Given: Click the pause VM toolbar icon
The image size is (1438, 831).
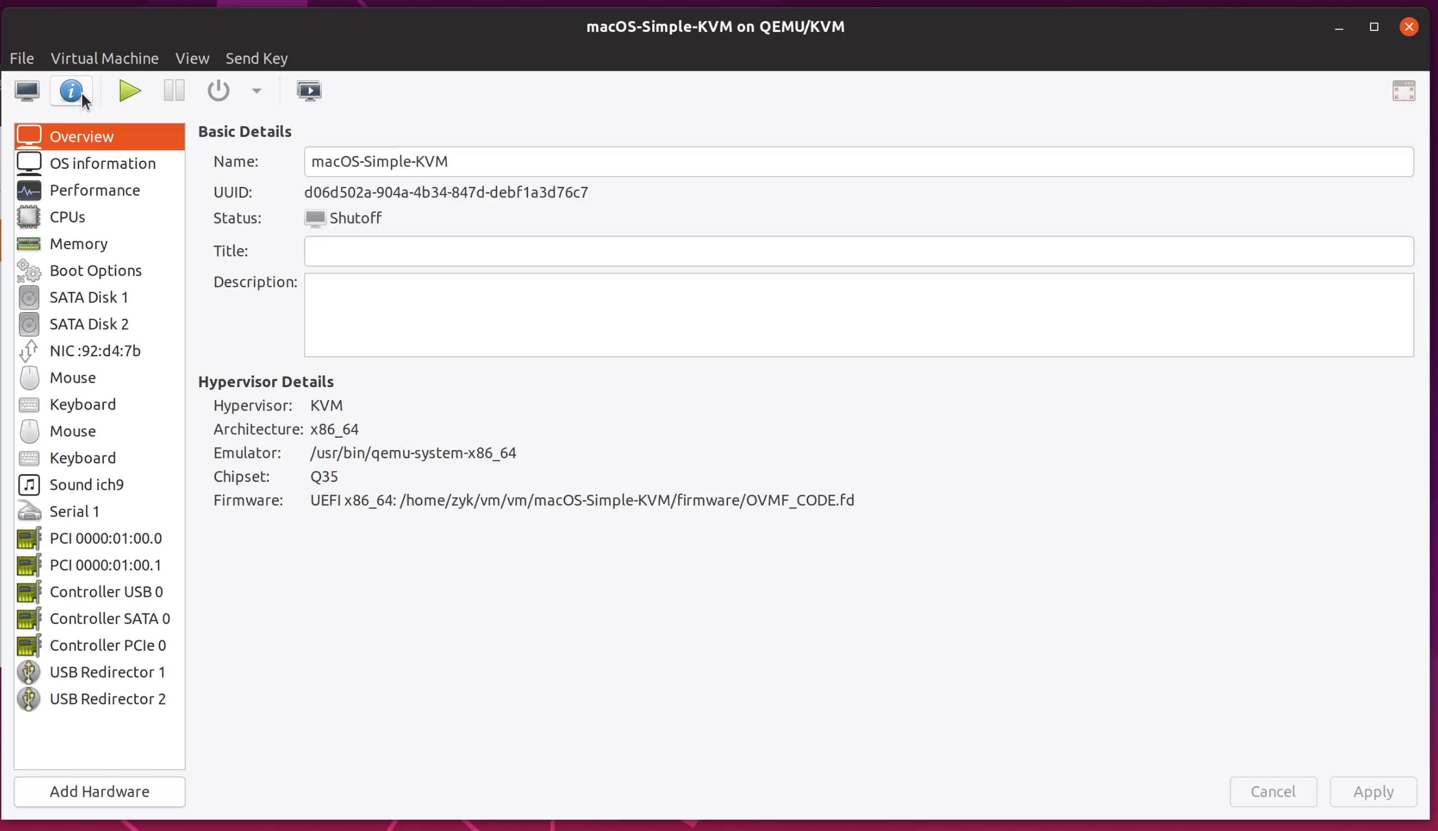Looking at the screenshot, I should tap(174, 91).
